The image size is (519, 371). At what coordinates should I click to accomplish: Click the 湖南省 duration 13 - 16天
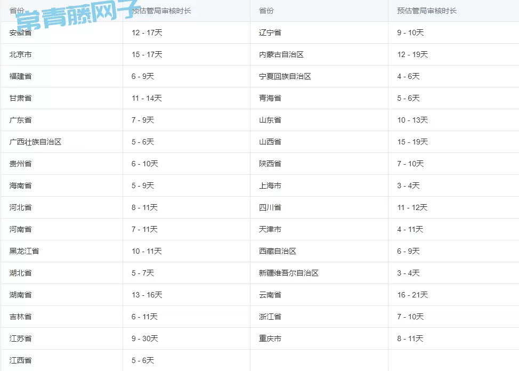click(x=147, y=295)
